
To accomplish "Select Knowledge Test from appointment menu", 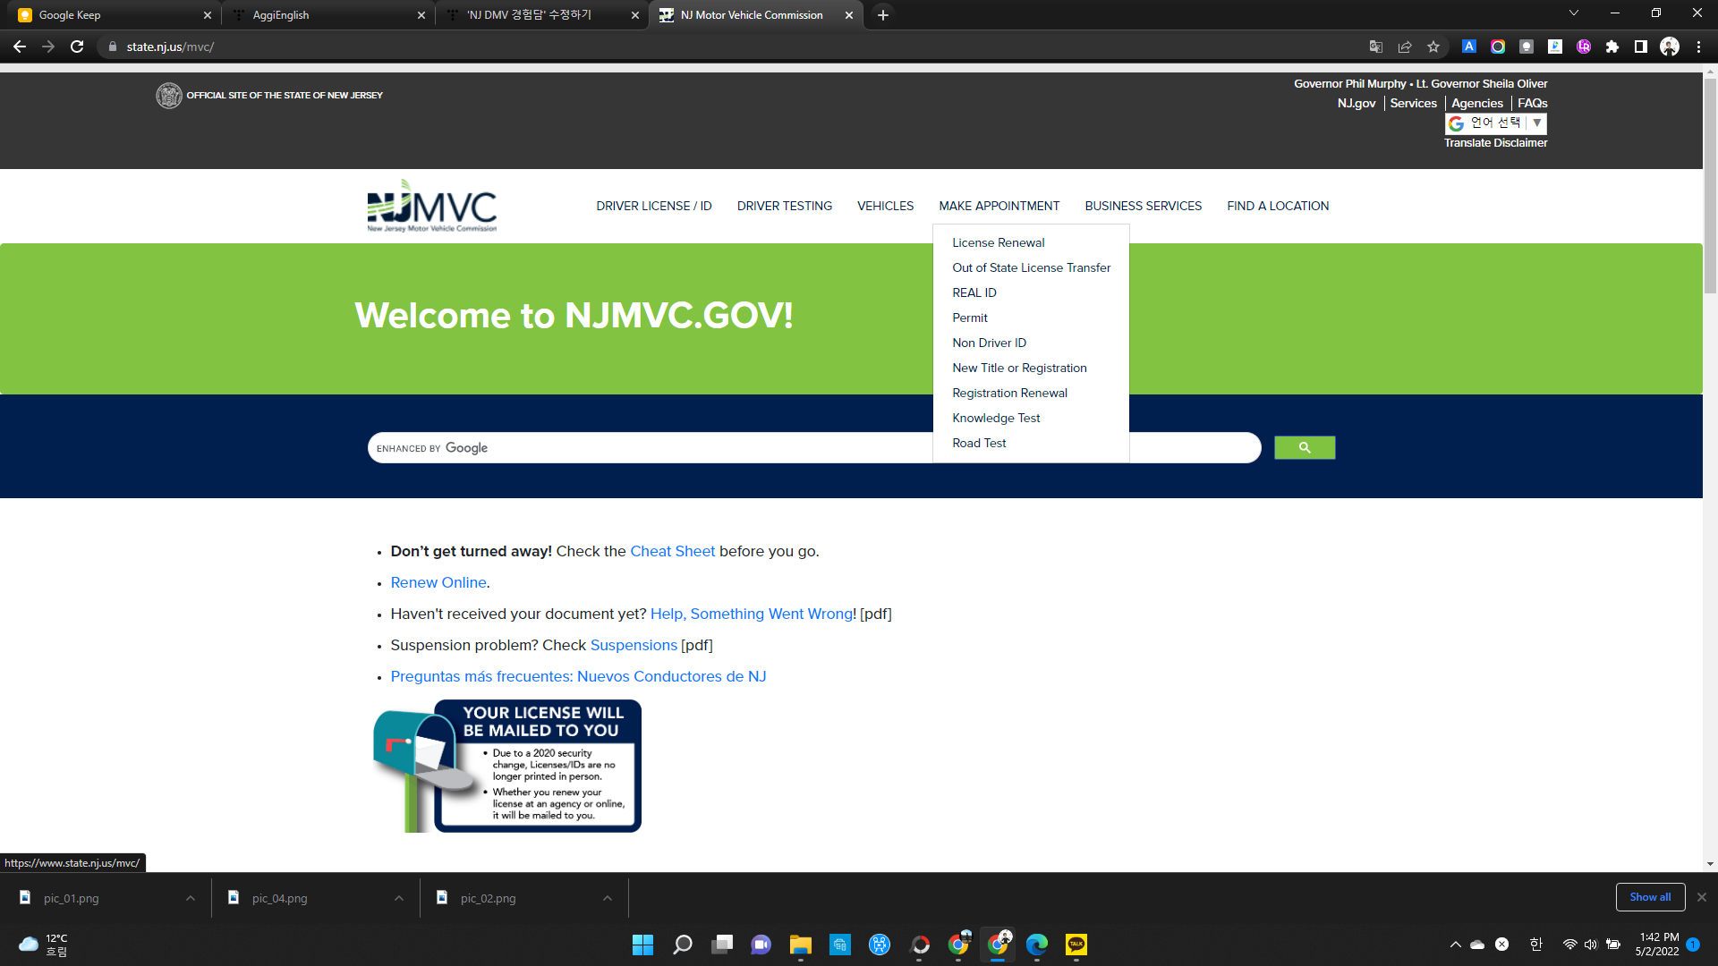I will click(996, 418).
